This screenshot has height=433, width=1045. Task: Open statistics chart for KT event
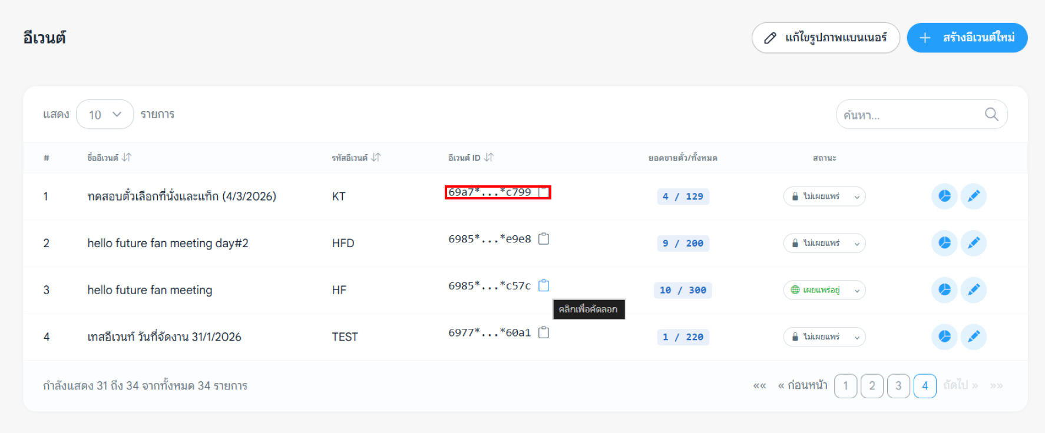point(944,196)
